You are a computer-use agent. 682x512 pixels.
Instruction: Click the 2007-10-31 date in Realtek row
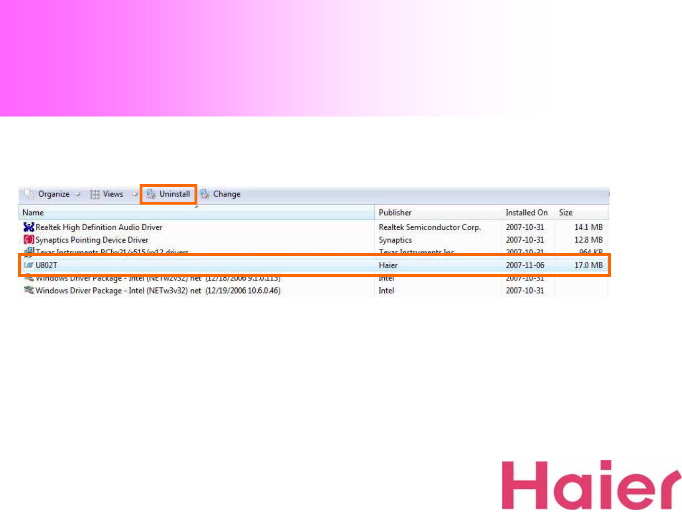click(525, 227)
